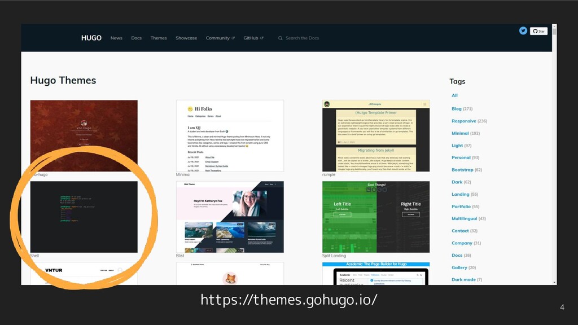This screenshot has height=325, width=578.
Task: Open the Community external link
Action: click(x=220, y=38)
